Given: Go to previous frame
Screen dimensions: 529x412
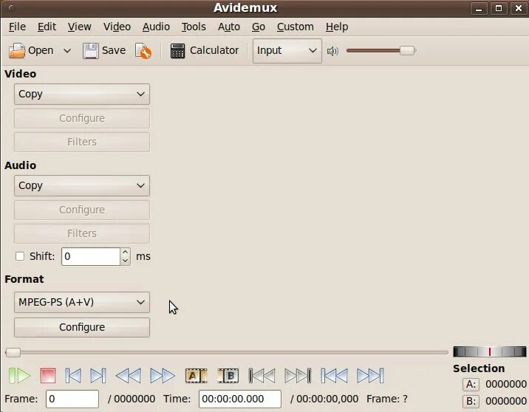Looking at the screenshot, I should (73, 376).
